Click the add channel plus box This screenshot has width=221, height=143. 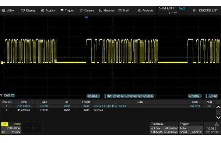pyautogui.click(x=32, y=128)
